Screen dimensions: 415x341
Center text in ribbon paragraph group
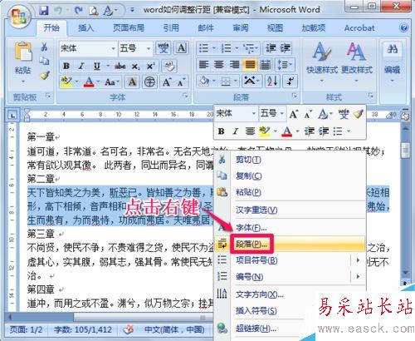(x=219, y=65)
